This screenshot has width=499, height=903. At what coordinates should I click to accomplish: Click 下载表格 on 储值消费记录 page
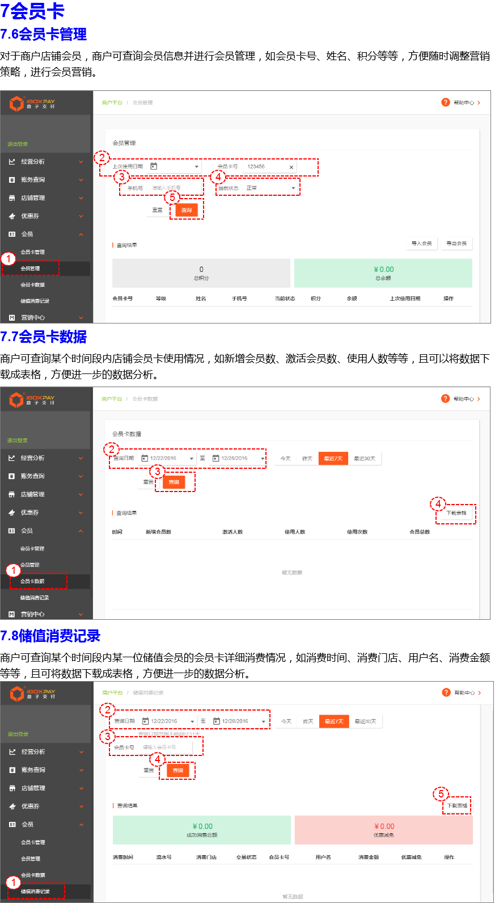coord(457,806)
